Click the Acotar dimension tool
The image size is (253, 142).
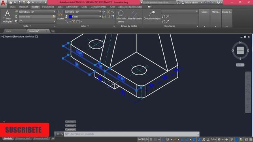tap(60, 15)
